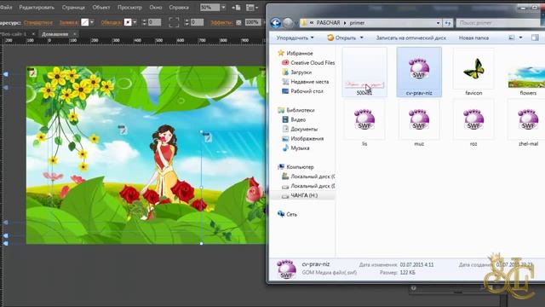Expand the stroke color dropdown arrow
Image resolution: width=545 pixels, height=307 pixels.
135,22
